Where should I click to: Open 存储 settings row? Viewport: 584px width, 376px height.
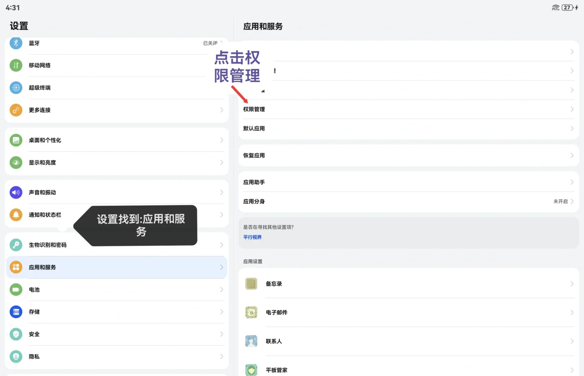coord(117,312)
